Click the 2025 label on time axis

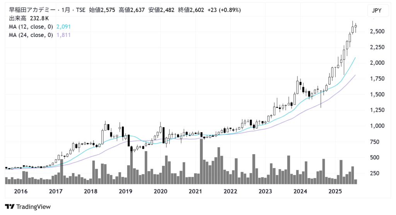pos(335,191)
